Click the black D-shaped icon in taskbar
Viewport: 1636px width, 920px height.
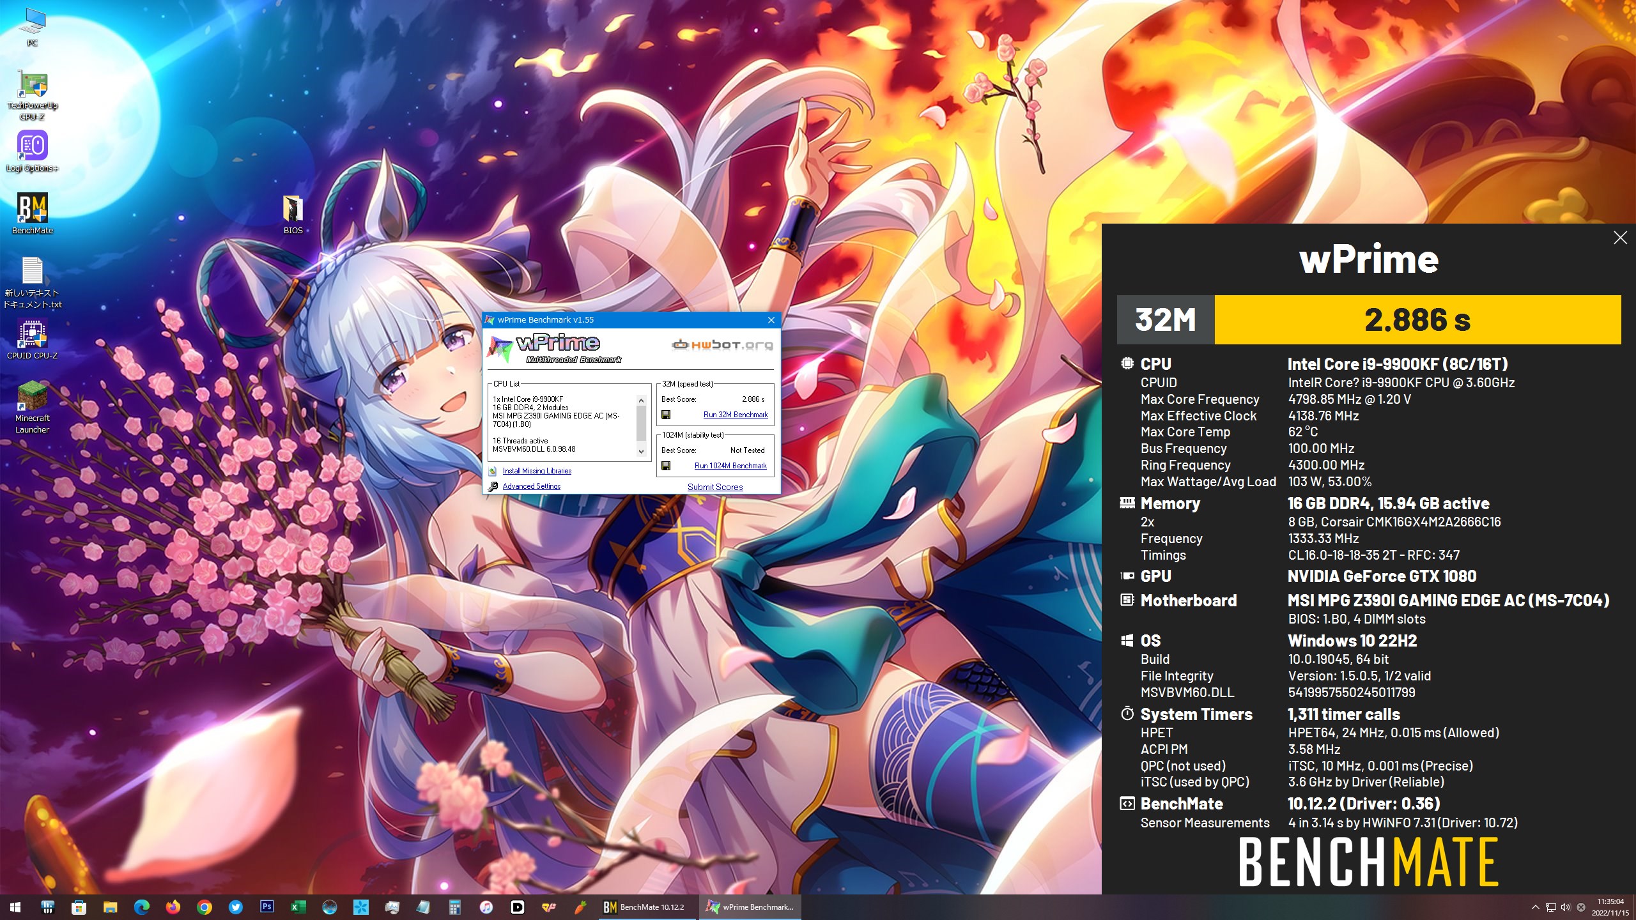518,907
